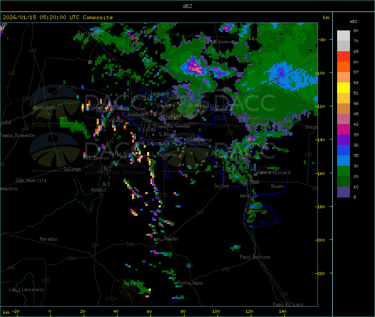This screenshot has width=375, height=317.
Task: Select the 'Pampa_Diamante' label
Action: click(17, 135)
